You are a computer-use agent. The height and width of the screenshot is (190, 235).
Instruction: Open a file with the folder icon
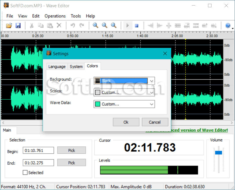[9, 26]
